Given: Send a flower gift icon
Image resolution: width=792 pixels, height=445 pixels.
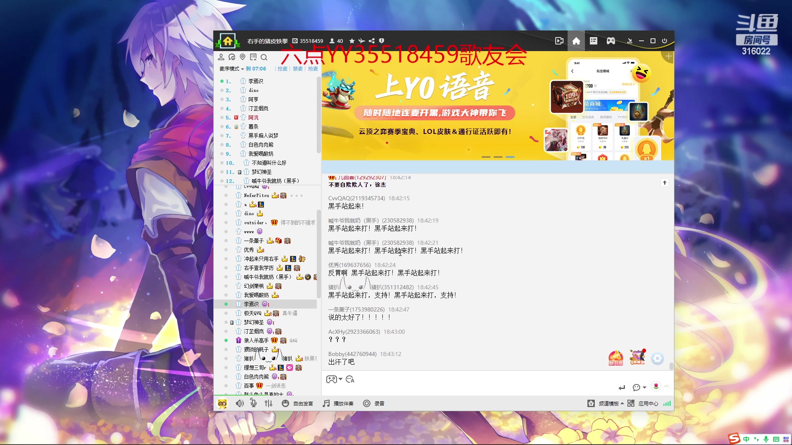Looking at the screenshot, I should [656, 386].
